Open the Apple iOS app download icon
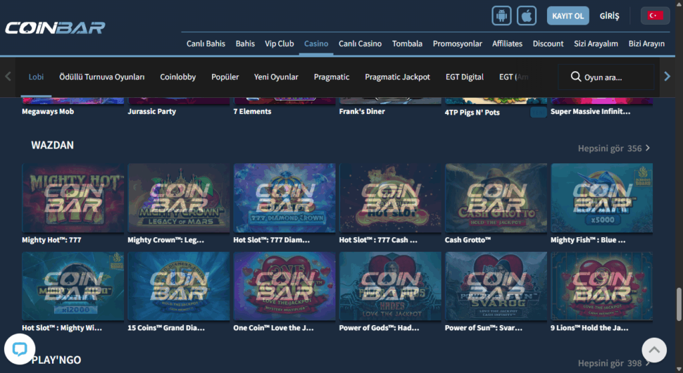The height and width of the screenshot is (373, 683). click(527, 15)
